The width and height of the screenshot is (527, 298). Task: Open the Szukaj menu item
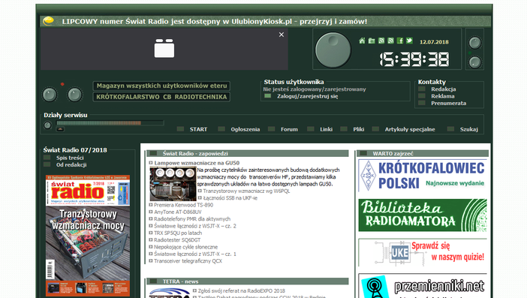pyautogui.click(x=469, y=129)
